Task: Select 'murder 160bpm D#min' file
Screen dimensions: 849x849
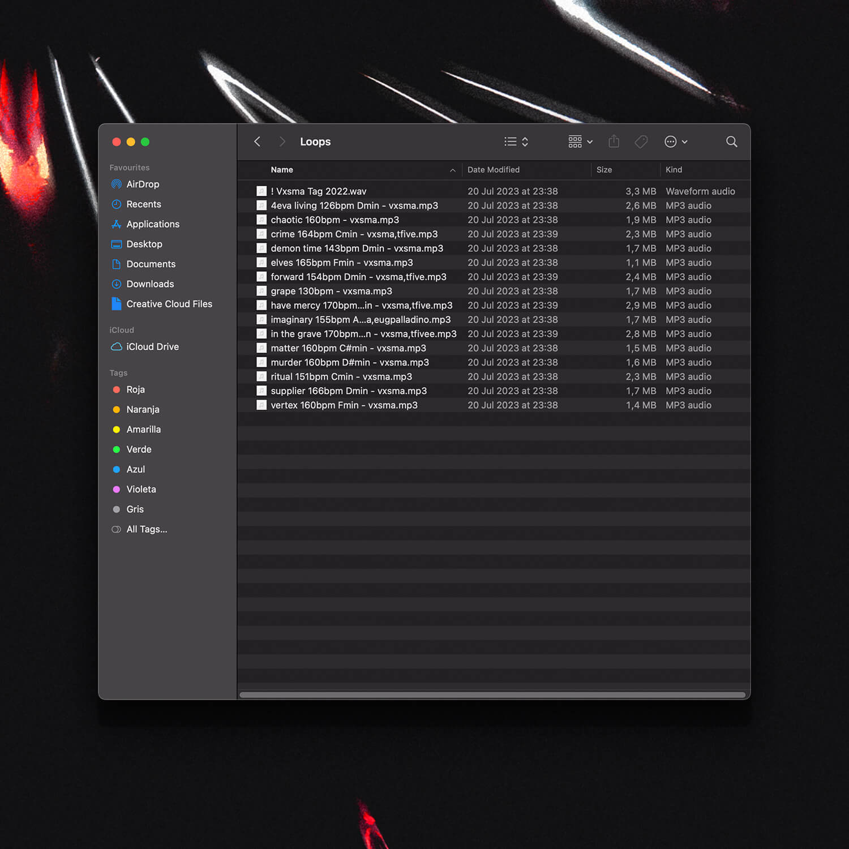Action: click(494, 362)
